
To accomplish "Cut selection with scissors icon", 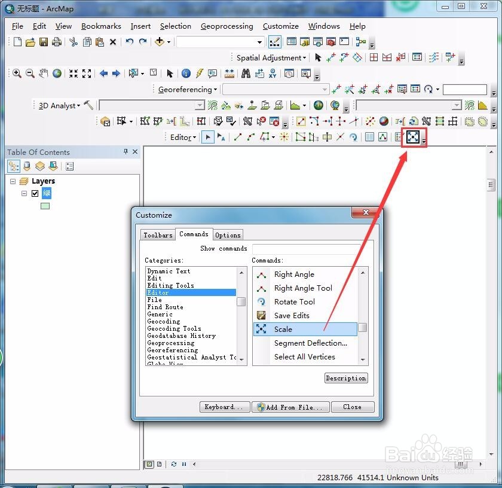I will [74, 42].
